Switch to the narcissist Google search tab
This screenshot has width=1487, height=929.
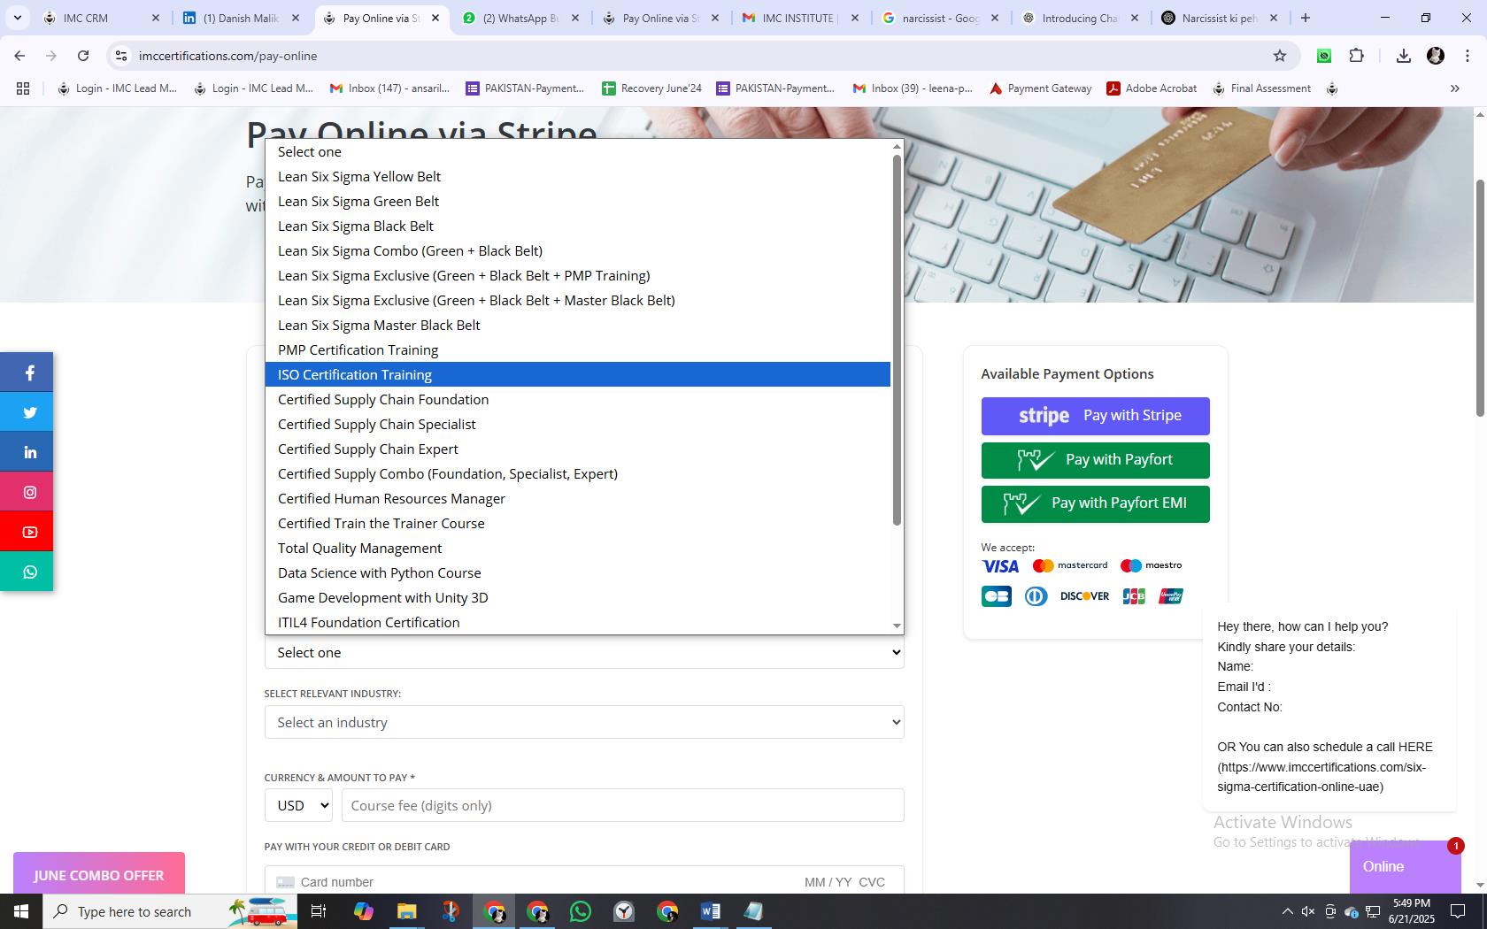[940, 18]
